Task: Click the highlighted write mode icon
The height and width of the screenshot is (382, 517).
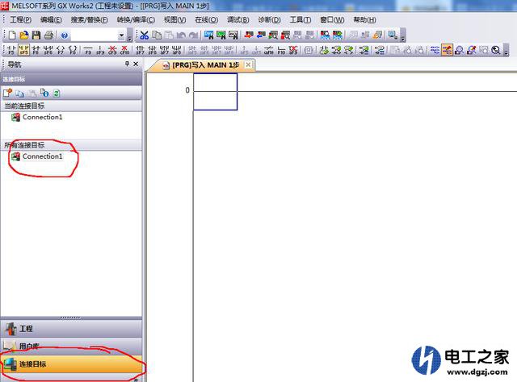Action: [x=447, y=50]
